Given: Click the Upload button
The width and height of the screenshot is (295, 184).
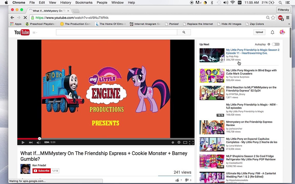Looking at the screenshot, I should click(259, 32).
